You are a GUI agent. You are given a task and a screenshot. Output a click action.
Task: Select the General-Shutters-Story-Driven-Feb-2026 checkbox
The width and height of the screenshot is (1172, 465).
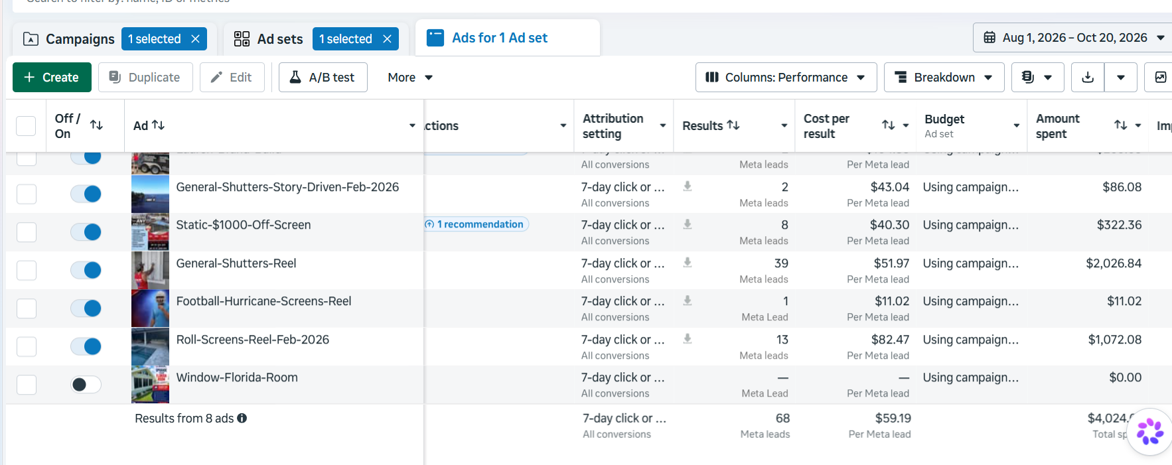pos(26,194)
